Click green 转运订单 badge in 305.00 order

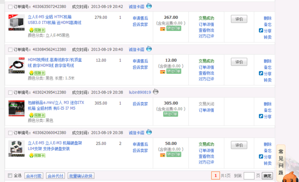(171, 114)
